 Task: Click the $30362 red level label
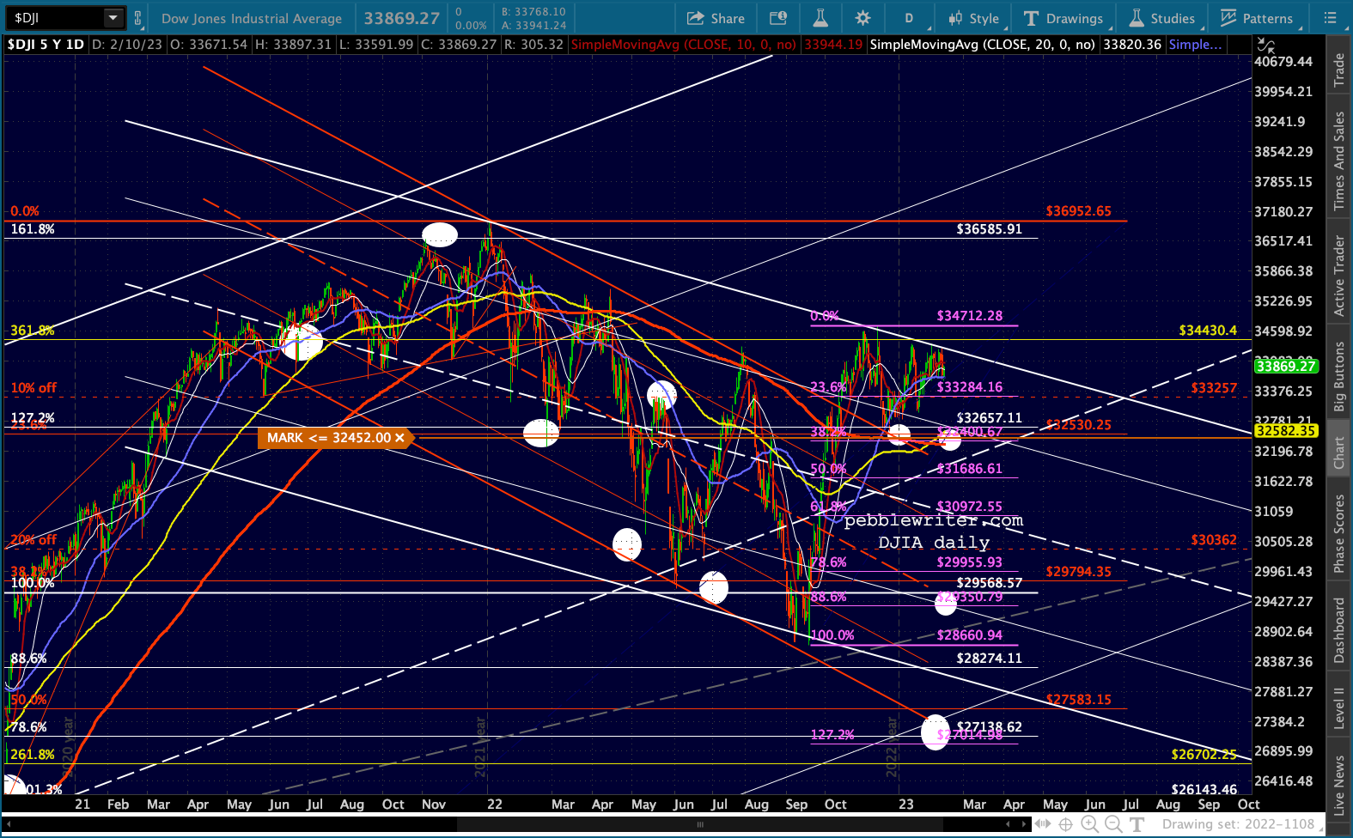pyautogui.click(x=1214, y=540)
